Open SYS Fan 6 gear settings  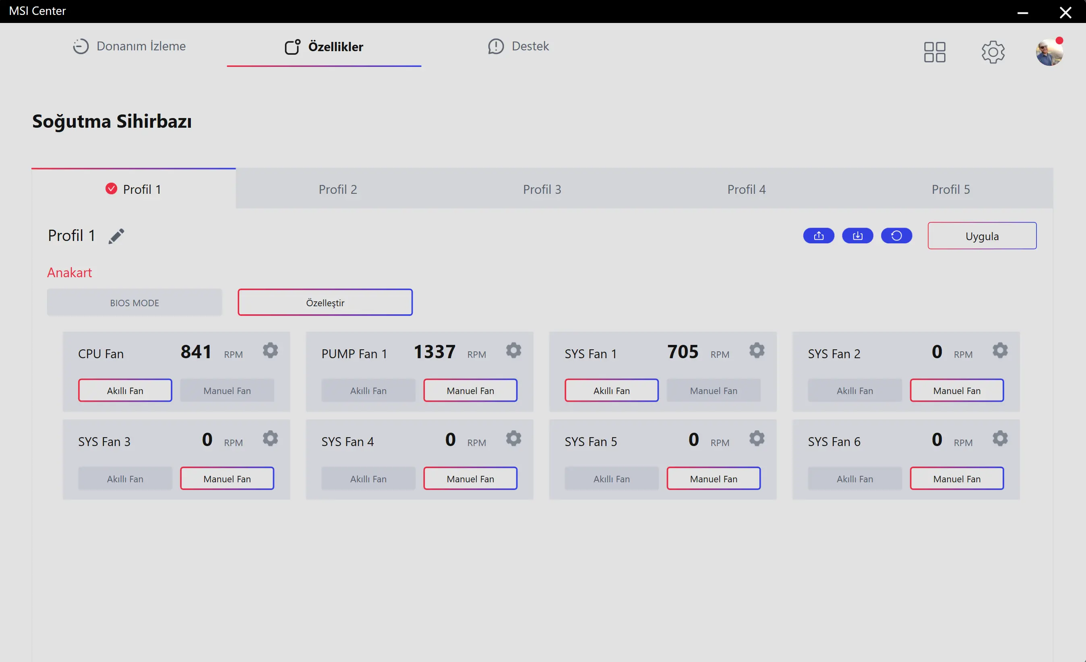point(1000,438)
